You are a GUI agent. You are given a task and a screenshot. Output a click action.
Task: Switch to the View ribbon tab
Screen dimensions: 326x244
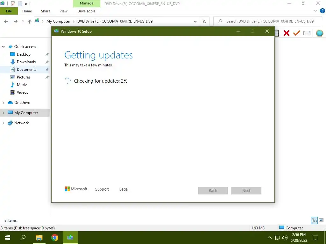pyautogui.click(x=63, y=11)
